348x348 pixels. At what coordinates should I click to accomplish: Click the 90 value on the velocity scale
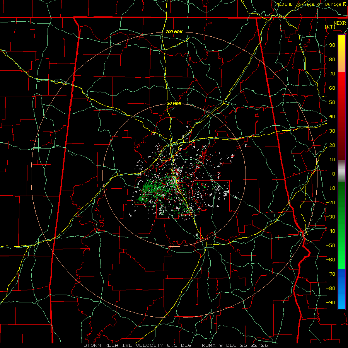coord(332,45)
